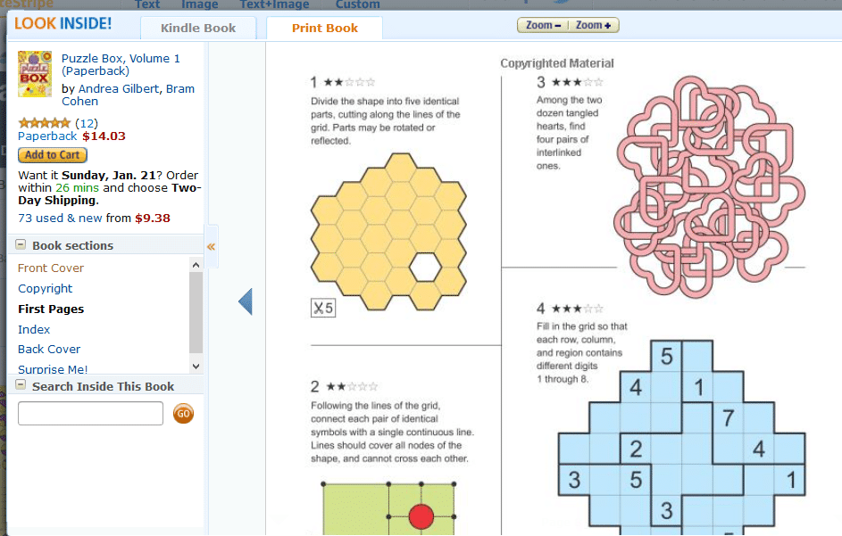Screen dimensions: 842x536
Task: Click the Zoom plus button
Action: click(x=594, y=25)
